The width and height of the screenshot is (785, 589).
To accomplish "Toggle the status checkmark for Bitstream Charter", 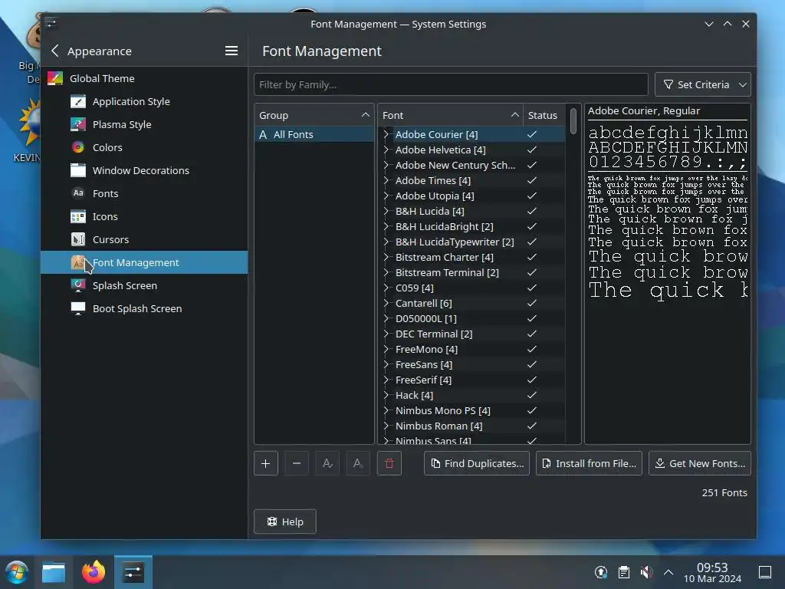I will pos(532,257).
